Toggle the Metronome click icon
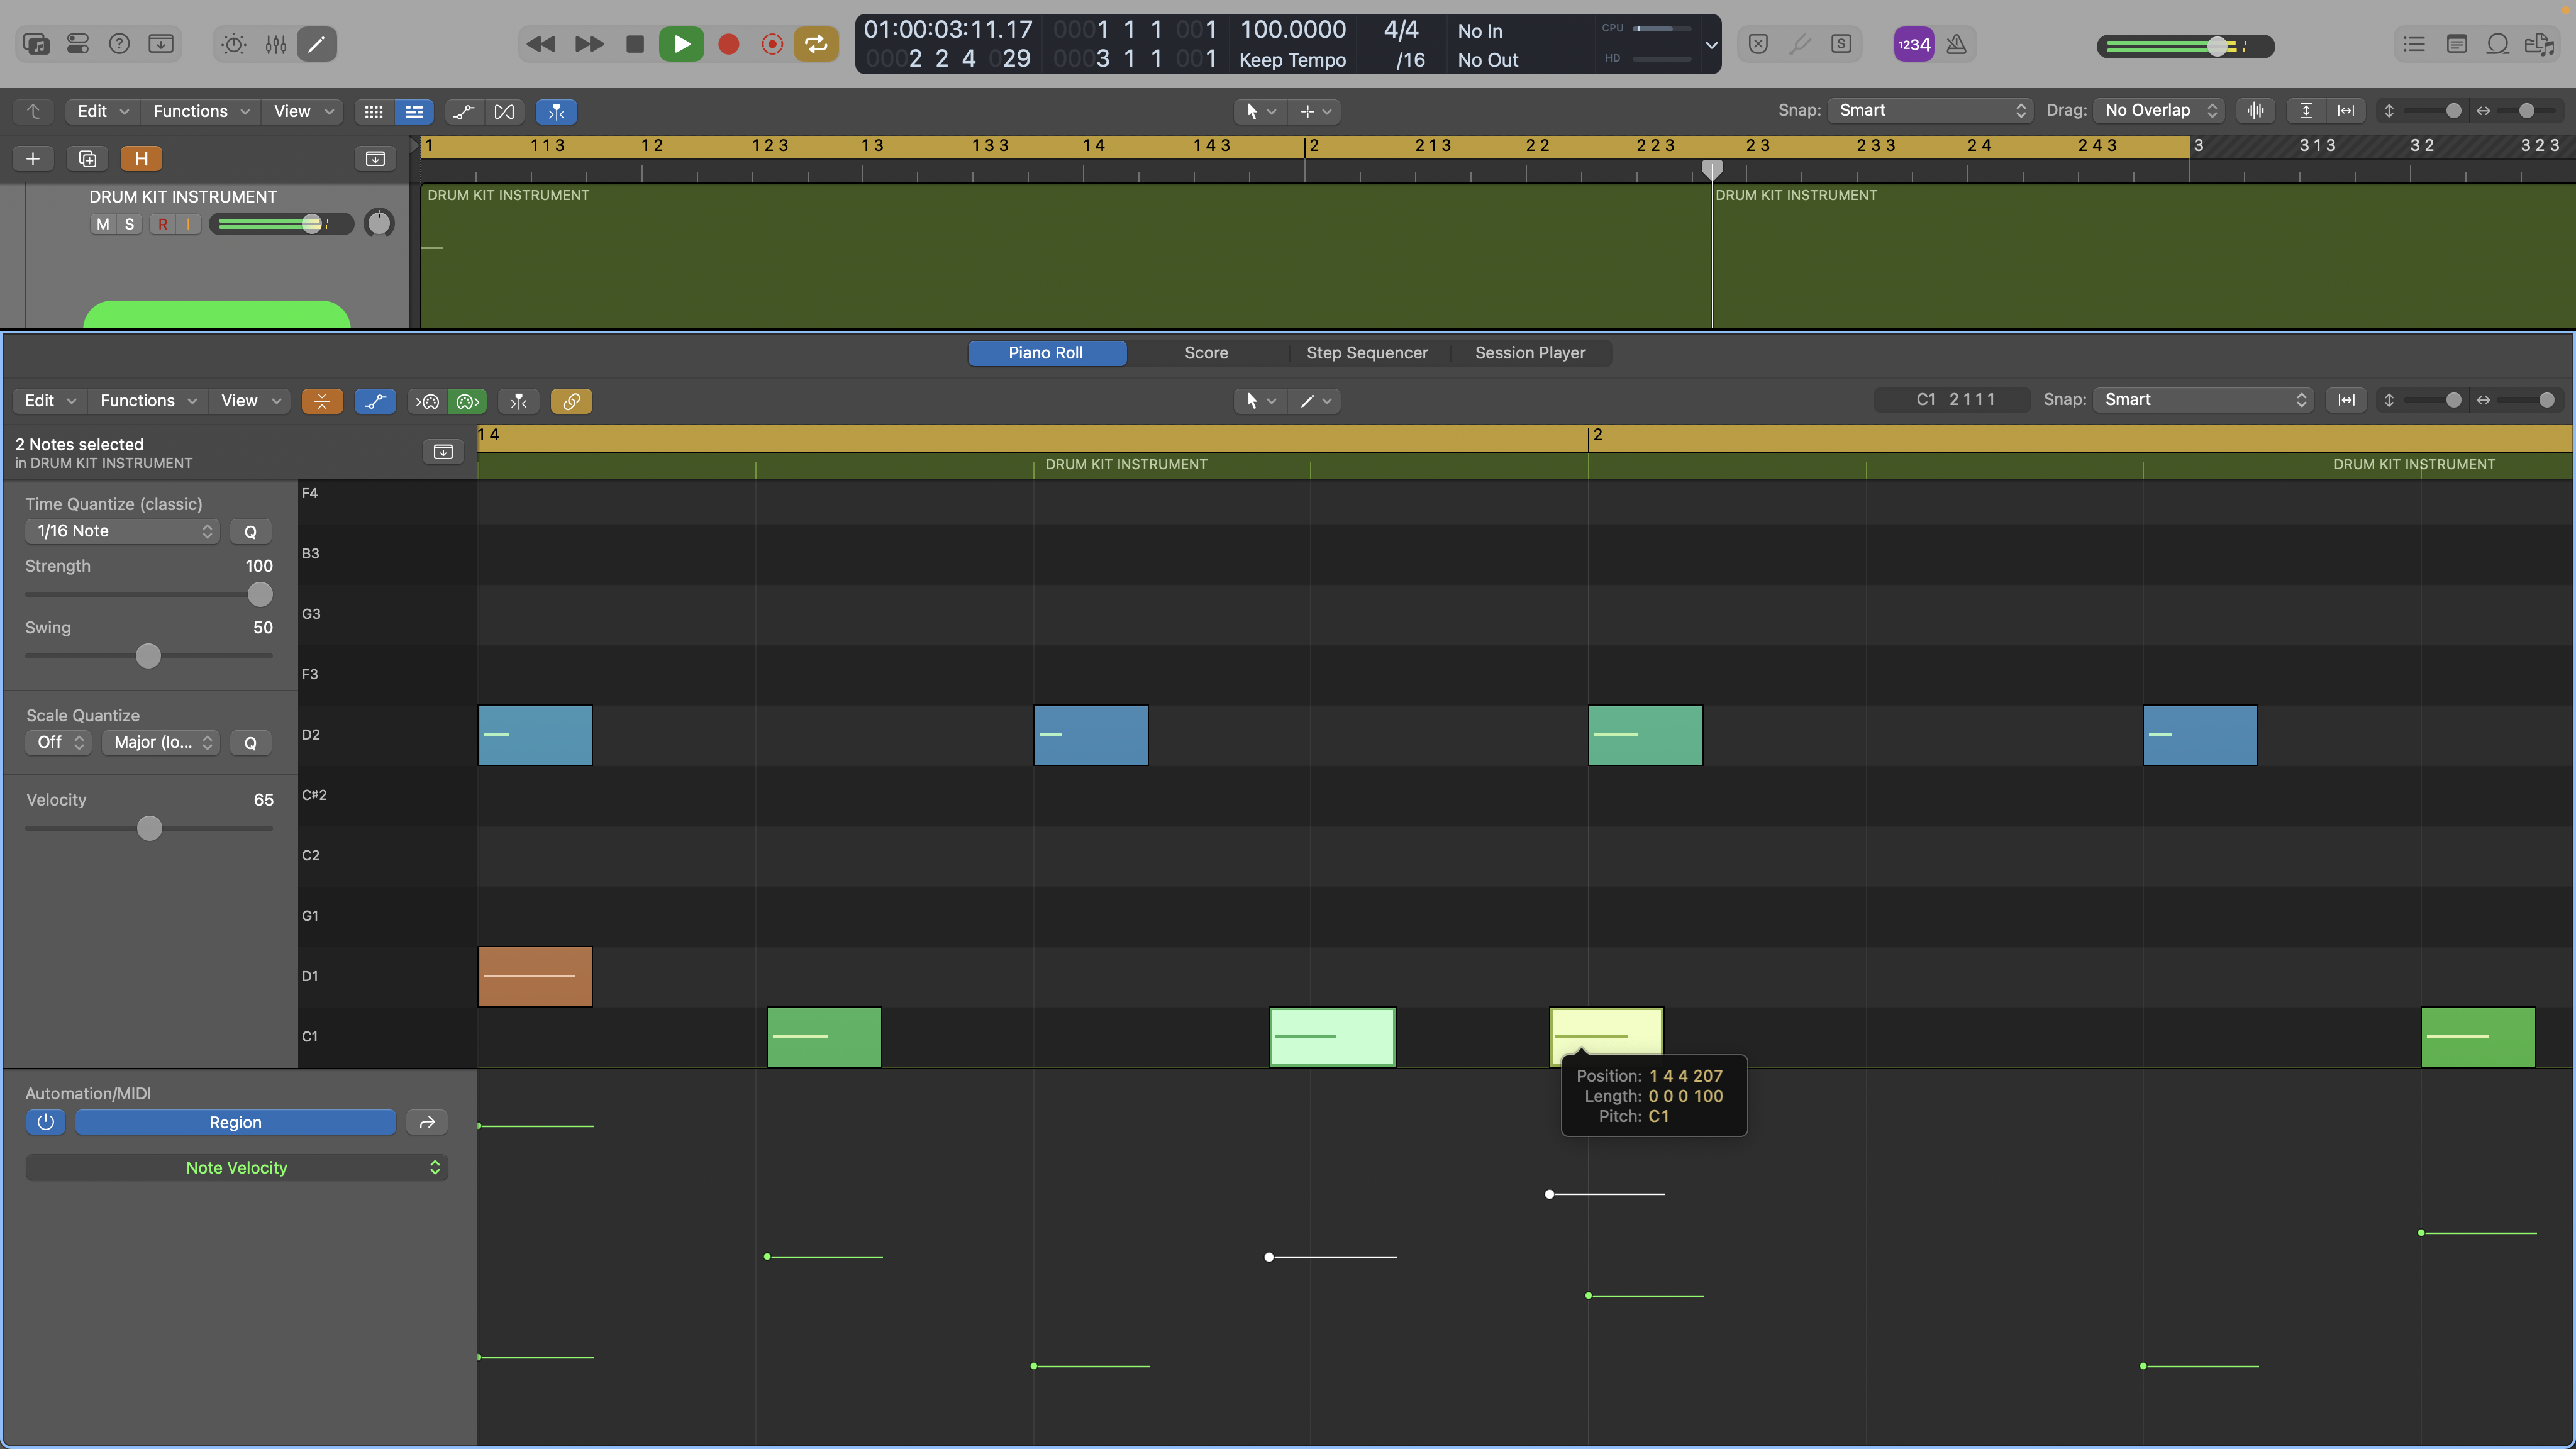Image resolution: width=2576 pixels, height=1449 pixels. [1957, 44]
